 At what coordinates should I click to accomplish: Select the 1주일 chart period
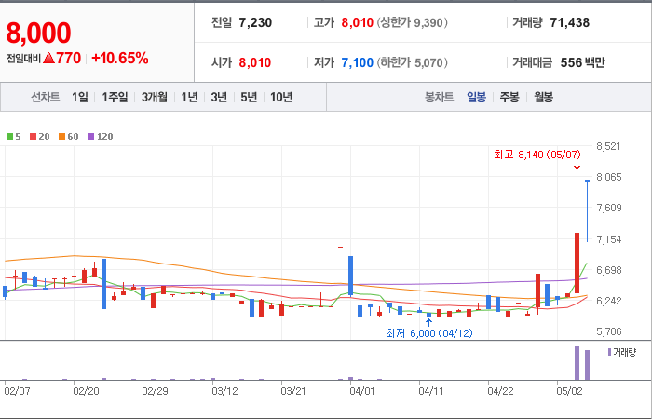115,97
